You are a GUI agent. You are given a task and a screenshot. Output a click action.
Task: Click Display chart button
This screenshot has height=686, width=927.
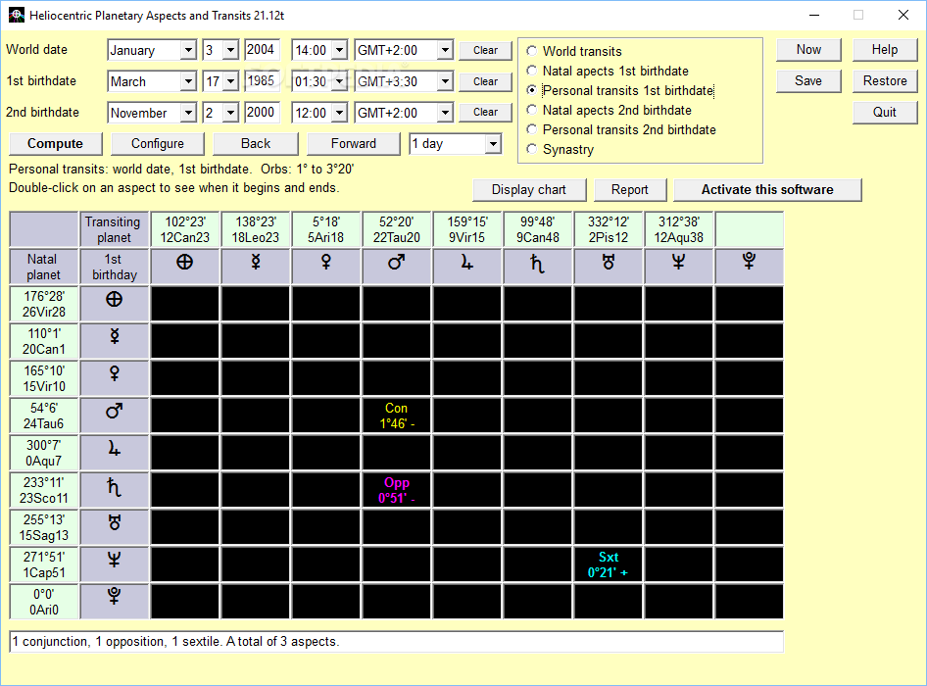coord(529,190)
